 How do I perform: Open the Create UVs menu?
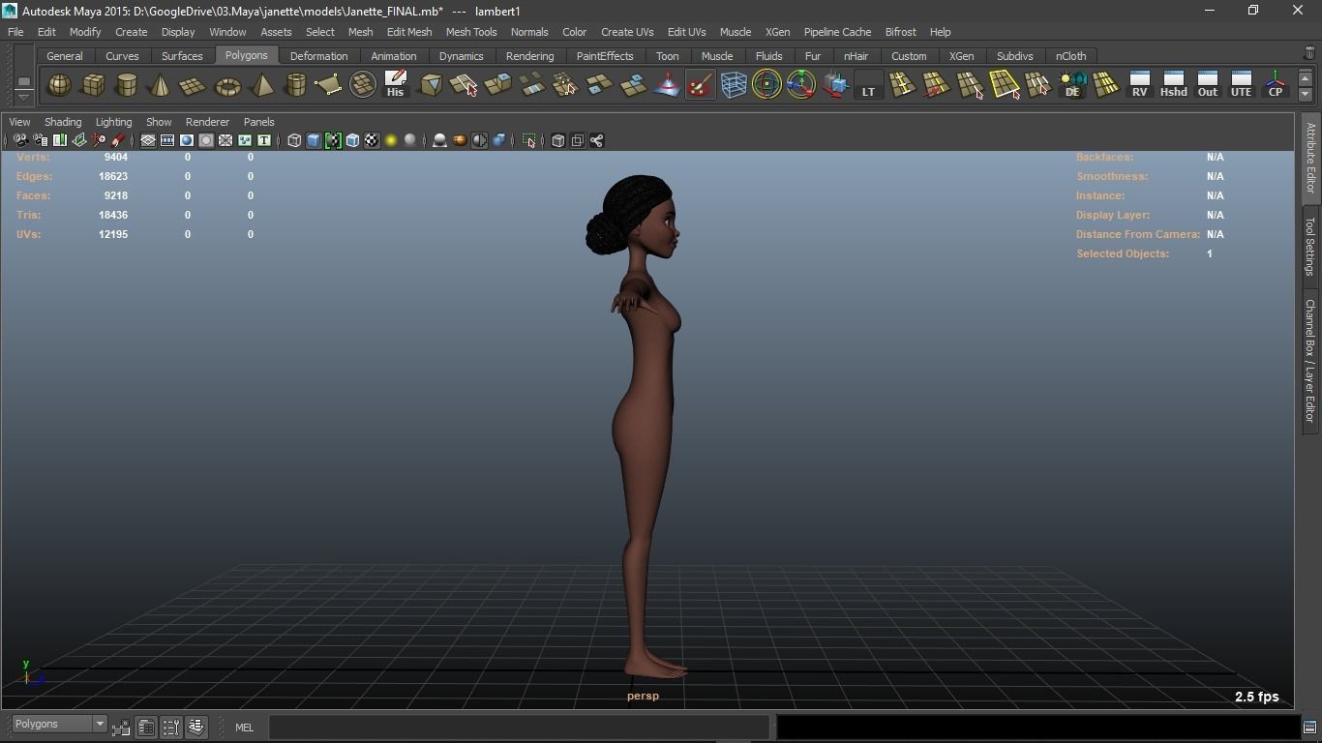point(627,32)
